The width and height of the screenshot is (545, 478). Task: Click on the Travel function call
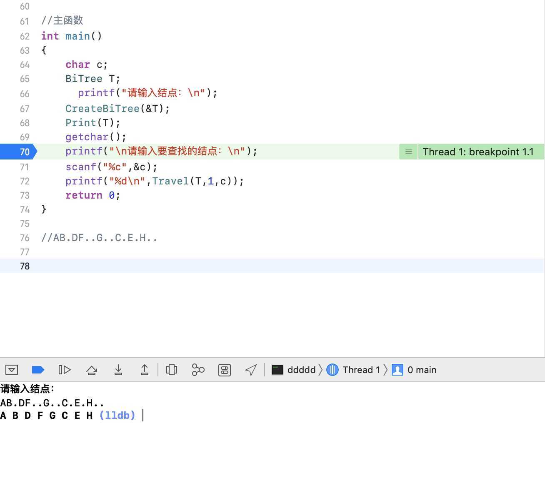click(x=170, y=181)
